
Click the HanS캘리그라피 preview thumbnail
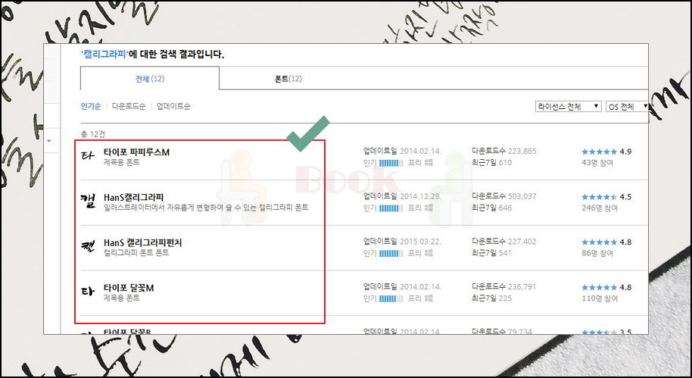[88, 201]
